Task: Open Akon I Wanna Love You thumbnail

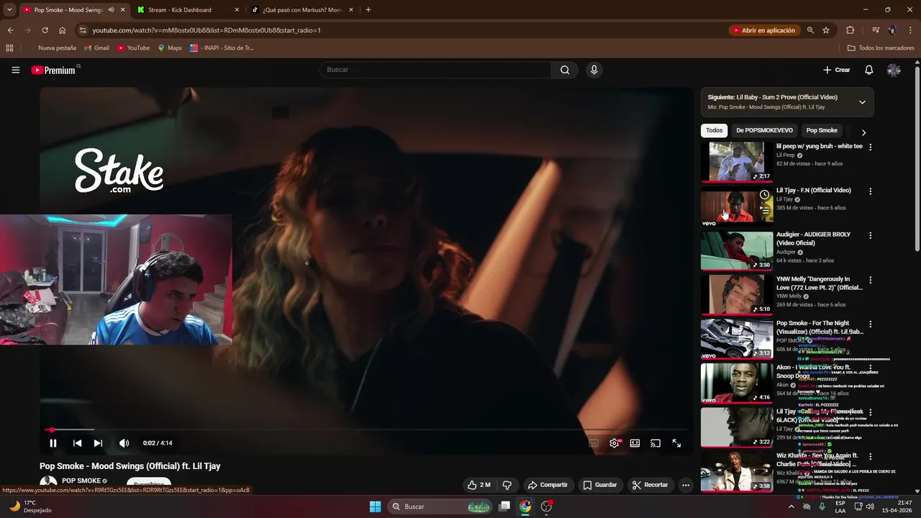Action: pos(737,383)
